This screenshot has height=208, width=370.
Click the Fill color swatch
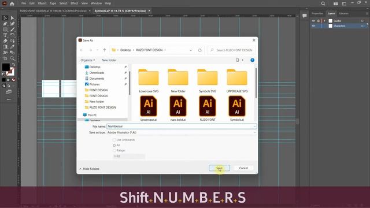point(6,67)
